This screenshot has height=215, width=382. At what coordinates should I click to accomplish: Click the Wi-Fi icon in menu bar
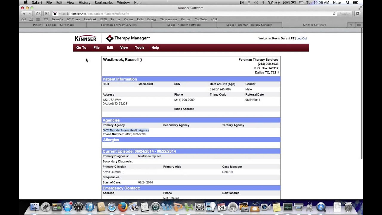coord(270,3)
